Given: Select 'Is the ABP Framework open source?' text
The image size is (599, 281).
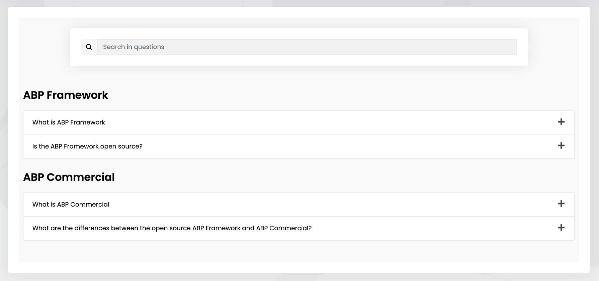Looking at the screenshot, I should point(87,146).
